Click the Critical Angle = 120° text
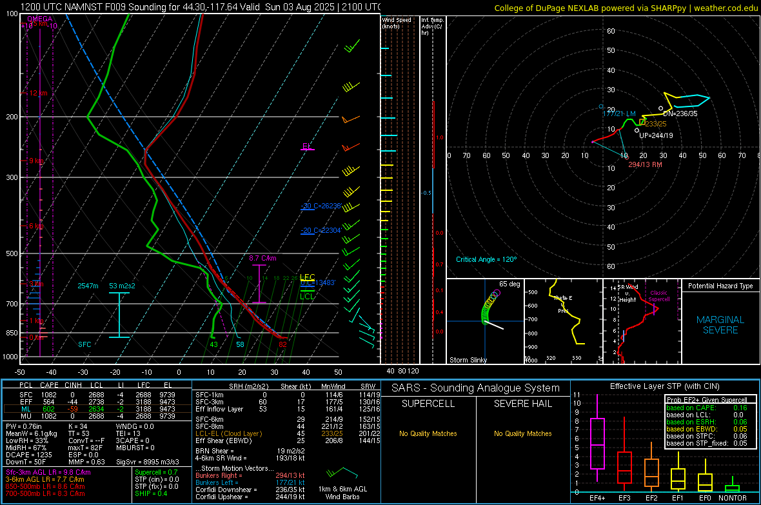The width and height of the screenshot is (761, 505). click(486, 259)
